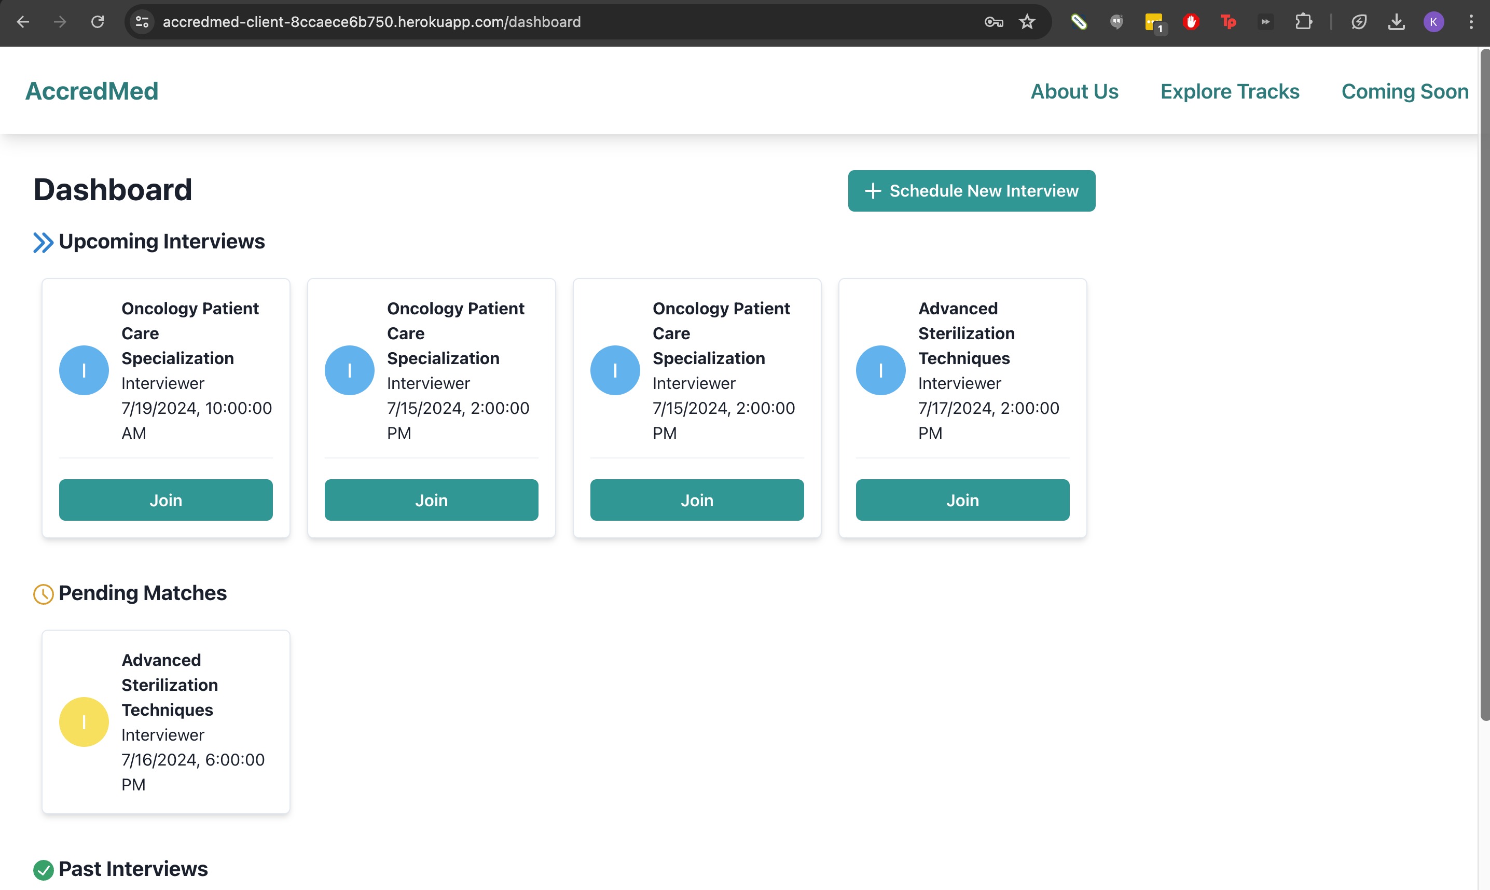The height and width of the screenshot is (890, 1490).
Task: Open the Coming Soon page
Action: click(1404, 91)
